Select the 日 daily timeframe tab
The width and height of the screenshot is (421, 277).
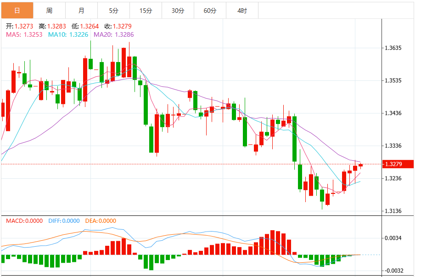17,11
